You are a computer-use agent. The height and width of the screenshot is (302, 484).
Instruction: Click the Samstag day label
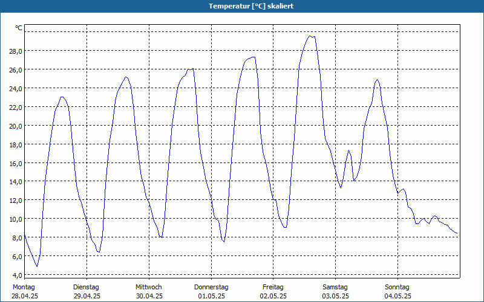[335, 288]
